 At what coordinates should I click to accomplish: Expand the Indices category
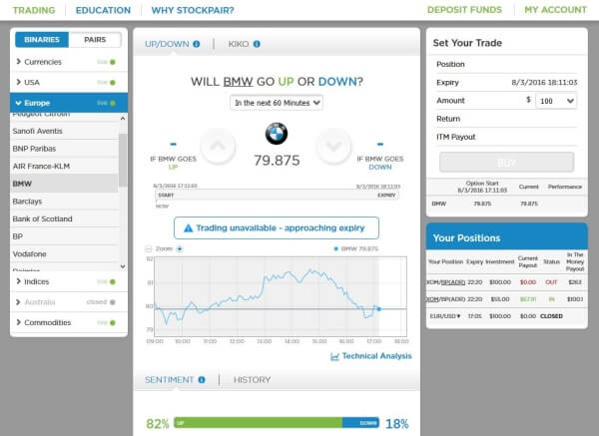point(69,281)
